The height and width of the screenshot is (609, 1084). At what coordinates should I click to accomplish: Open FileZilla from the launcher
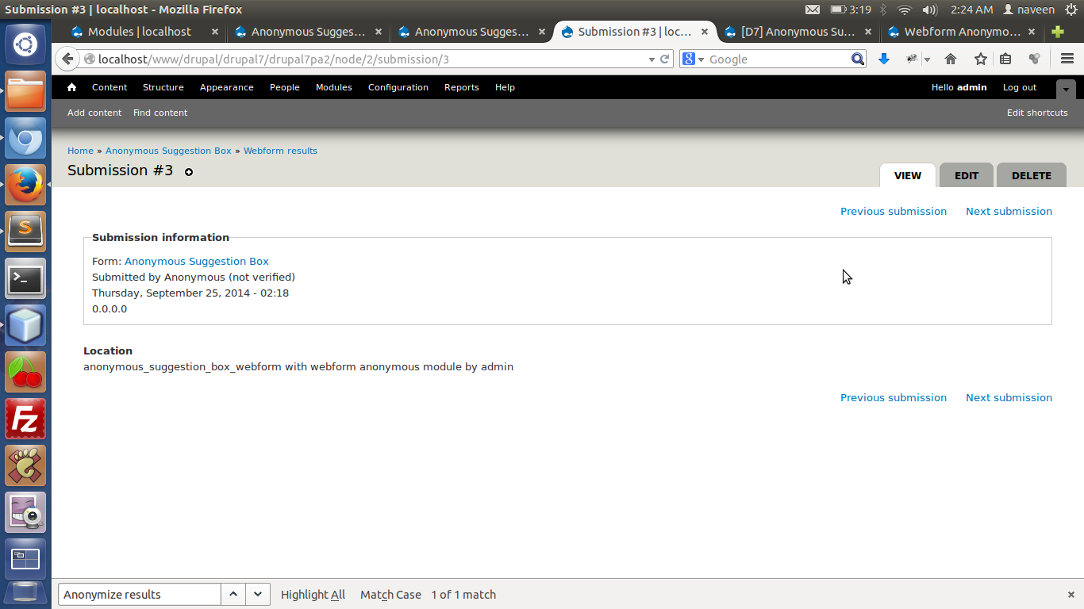[25, 419]
